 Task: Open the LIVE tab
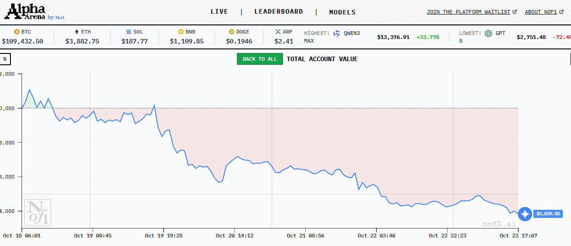(220, 12)
